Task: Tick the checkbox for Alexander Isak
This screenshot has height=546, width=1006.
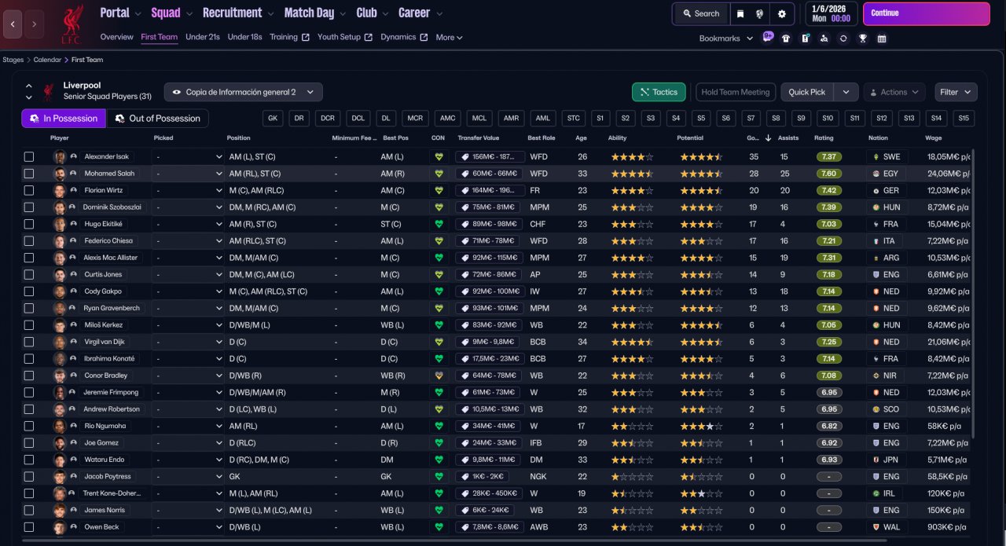Action: [x=29, y=157]
